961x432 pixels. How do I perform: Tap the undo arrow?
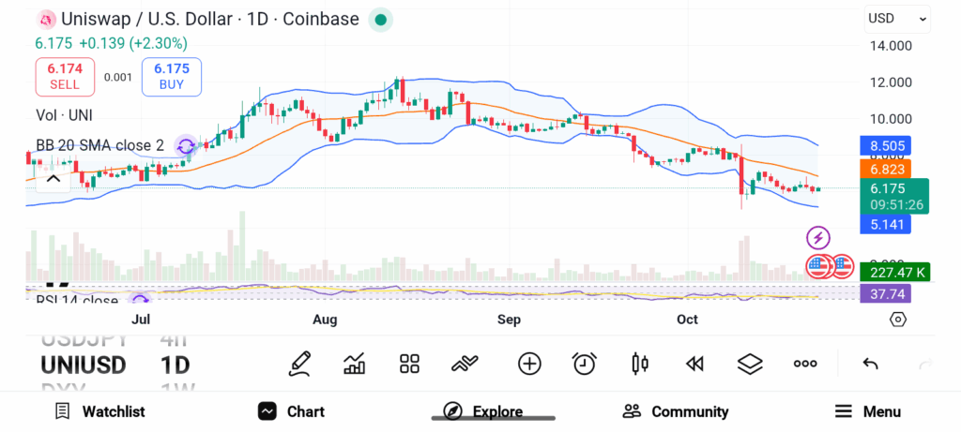(870, 364)
